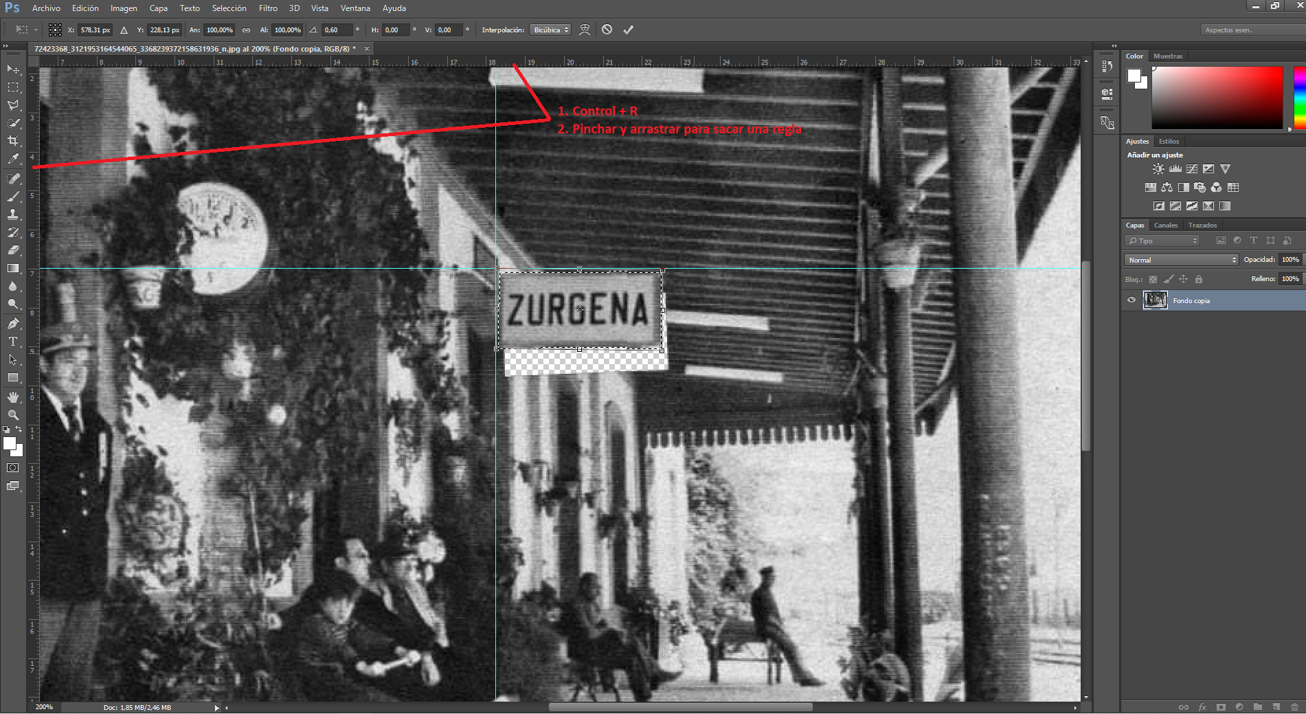Image resolution: width=1306 pixels, height=714 pixels.
Task: Select the Zoom tool in toolbar
Action: point(13,415)
